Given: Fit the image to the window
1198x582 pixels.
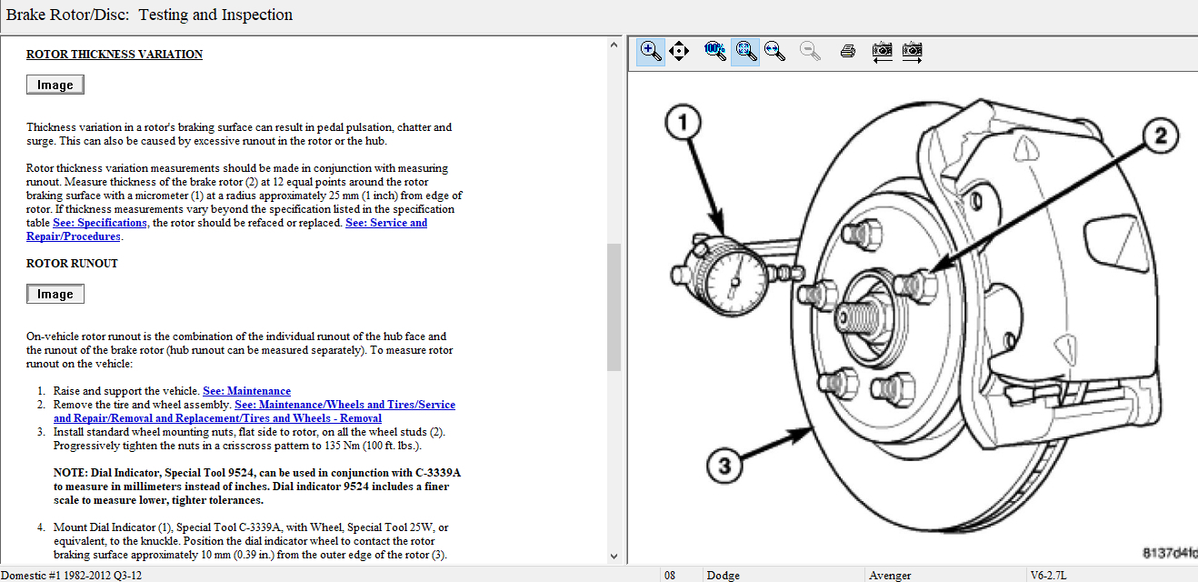Looking at the screenshot, I should (746, 51).
